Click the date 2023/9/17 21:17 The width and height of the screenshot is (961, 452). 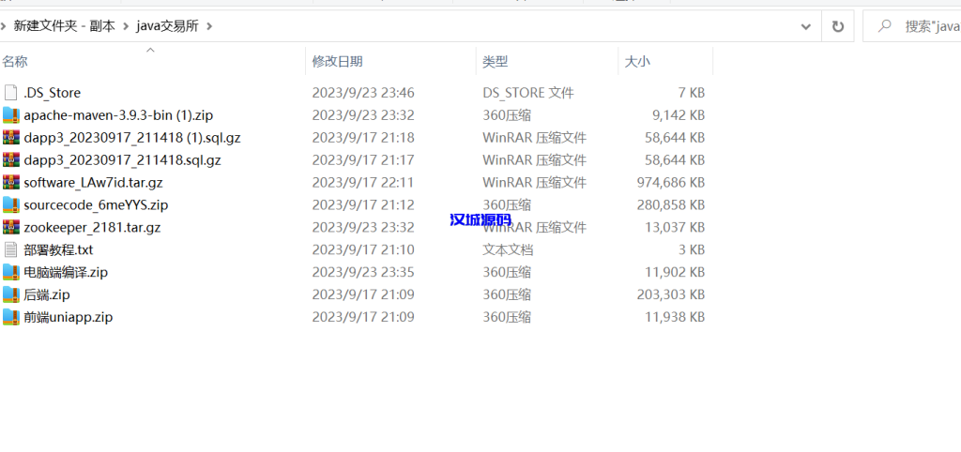click(x=363, y=159)
